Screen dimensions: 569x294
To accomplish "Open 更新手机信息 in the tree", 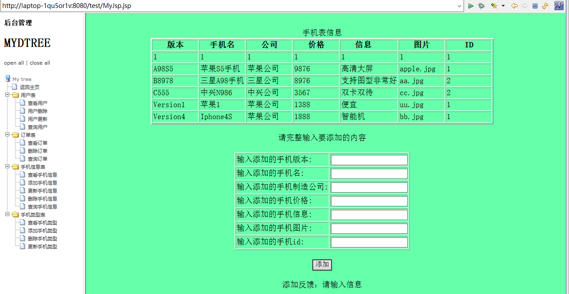I will 43,191.
